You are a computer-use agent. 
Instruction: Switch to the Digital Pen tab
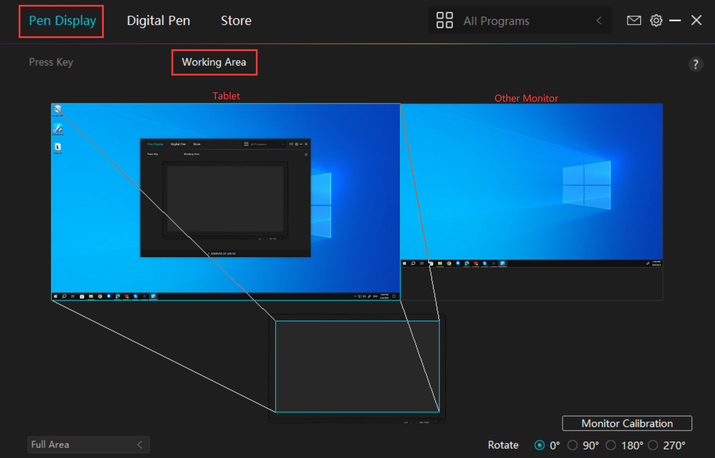158,20
